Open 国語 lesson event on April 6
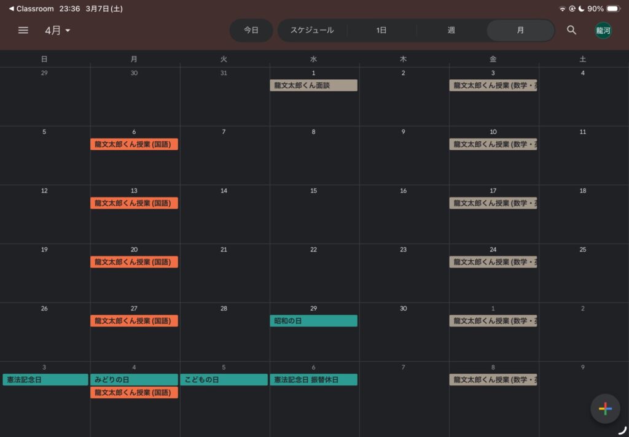 click(x=134, y=144)
